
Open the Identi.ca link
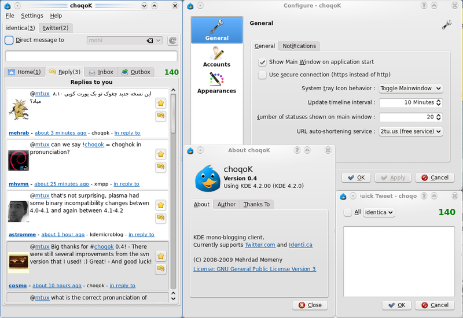click(300, 245)
